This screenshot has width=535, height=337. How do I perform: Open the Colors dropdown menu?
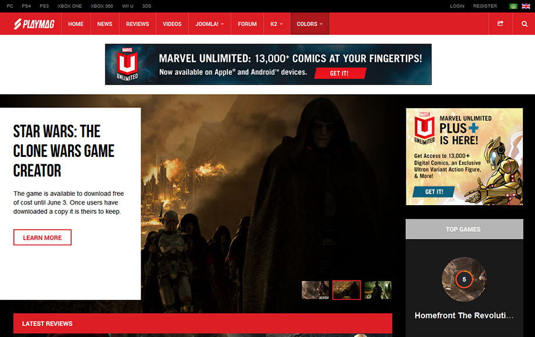coord(309,24)
